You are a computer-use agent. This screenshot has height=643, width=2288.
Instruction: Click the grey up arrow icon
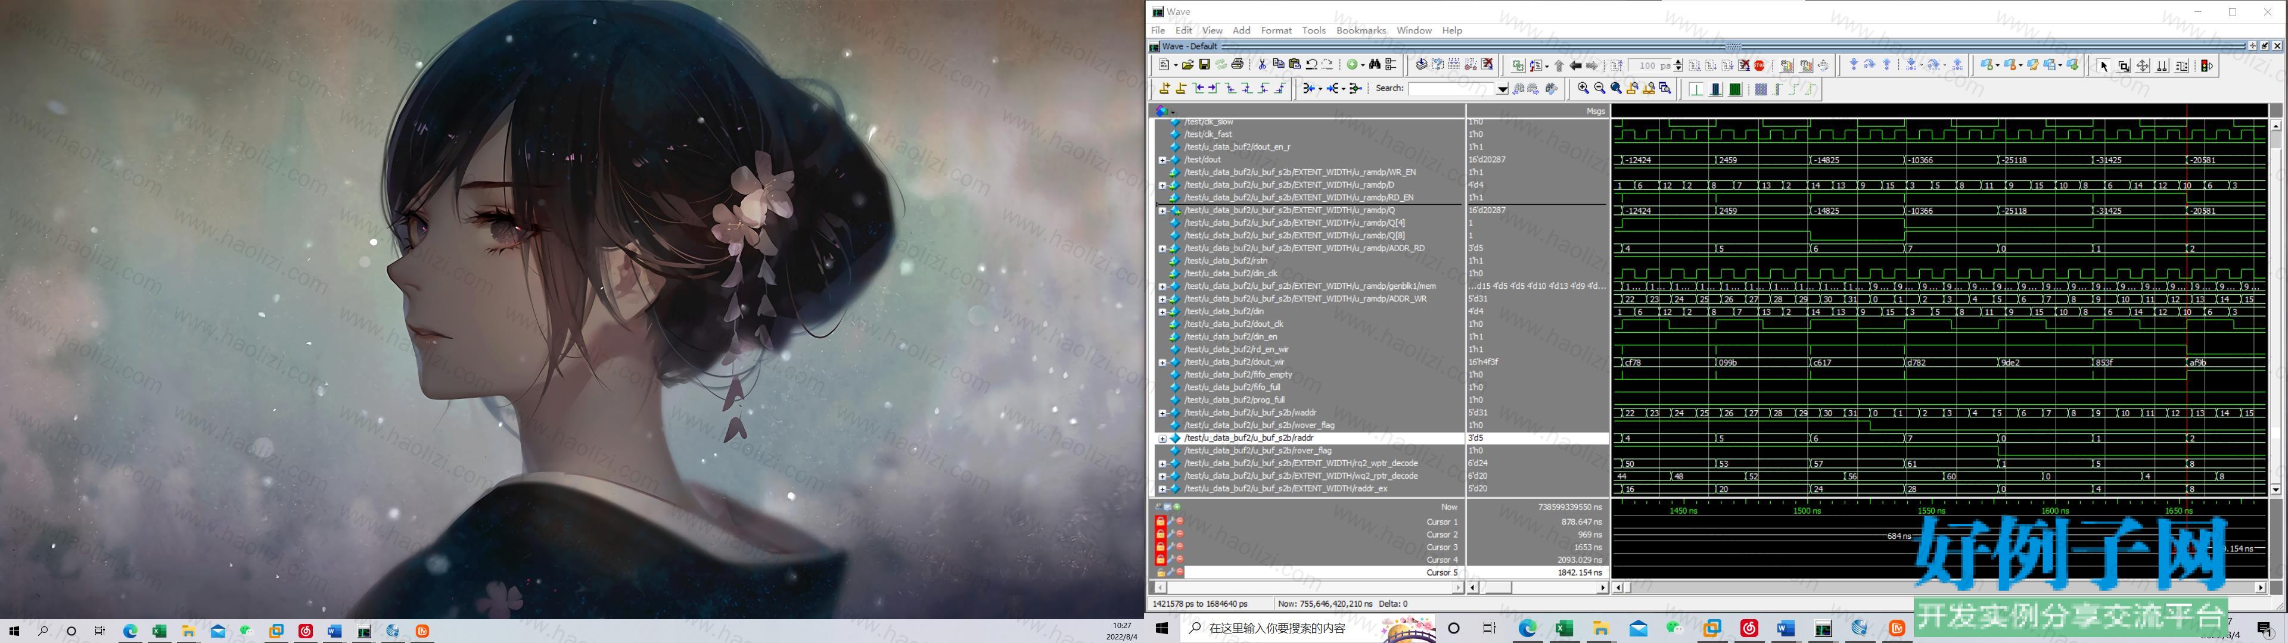coord(1560,65)
